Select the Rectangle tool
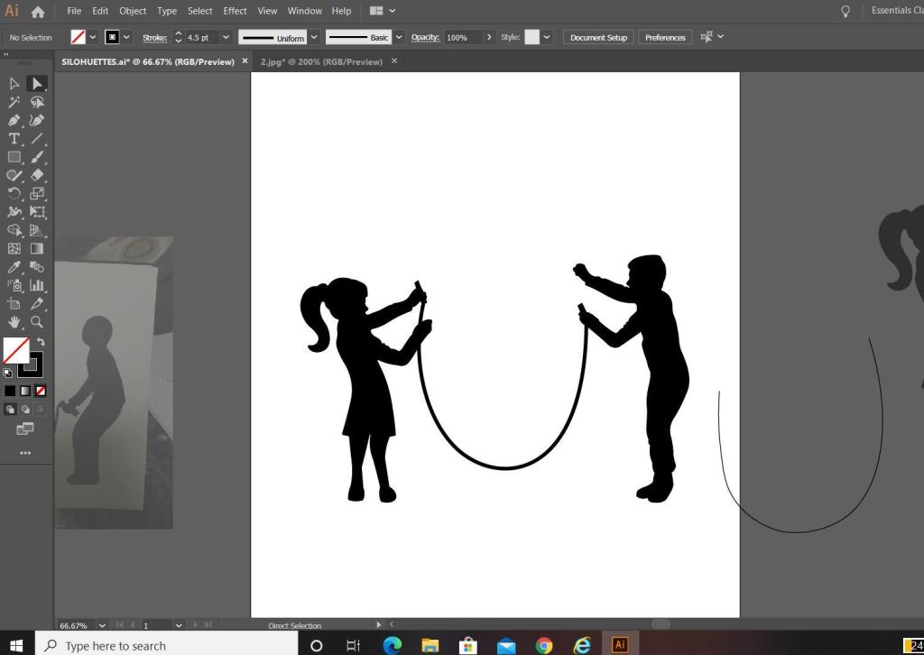924x655 pixels. [x=14, y=157]
